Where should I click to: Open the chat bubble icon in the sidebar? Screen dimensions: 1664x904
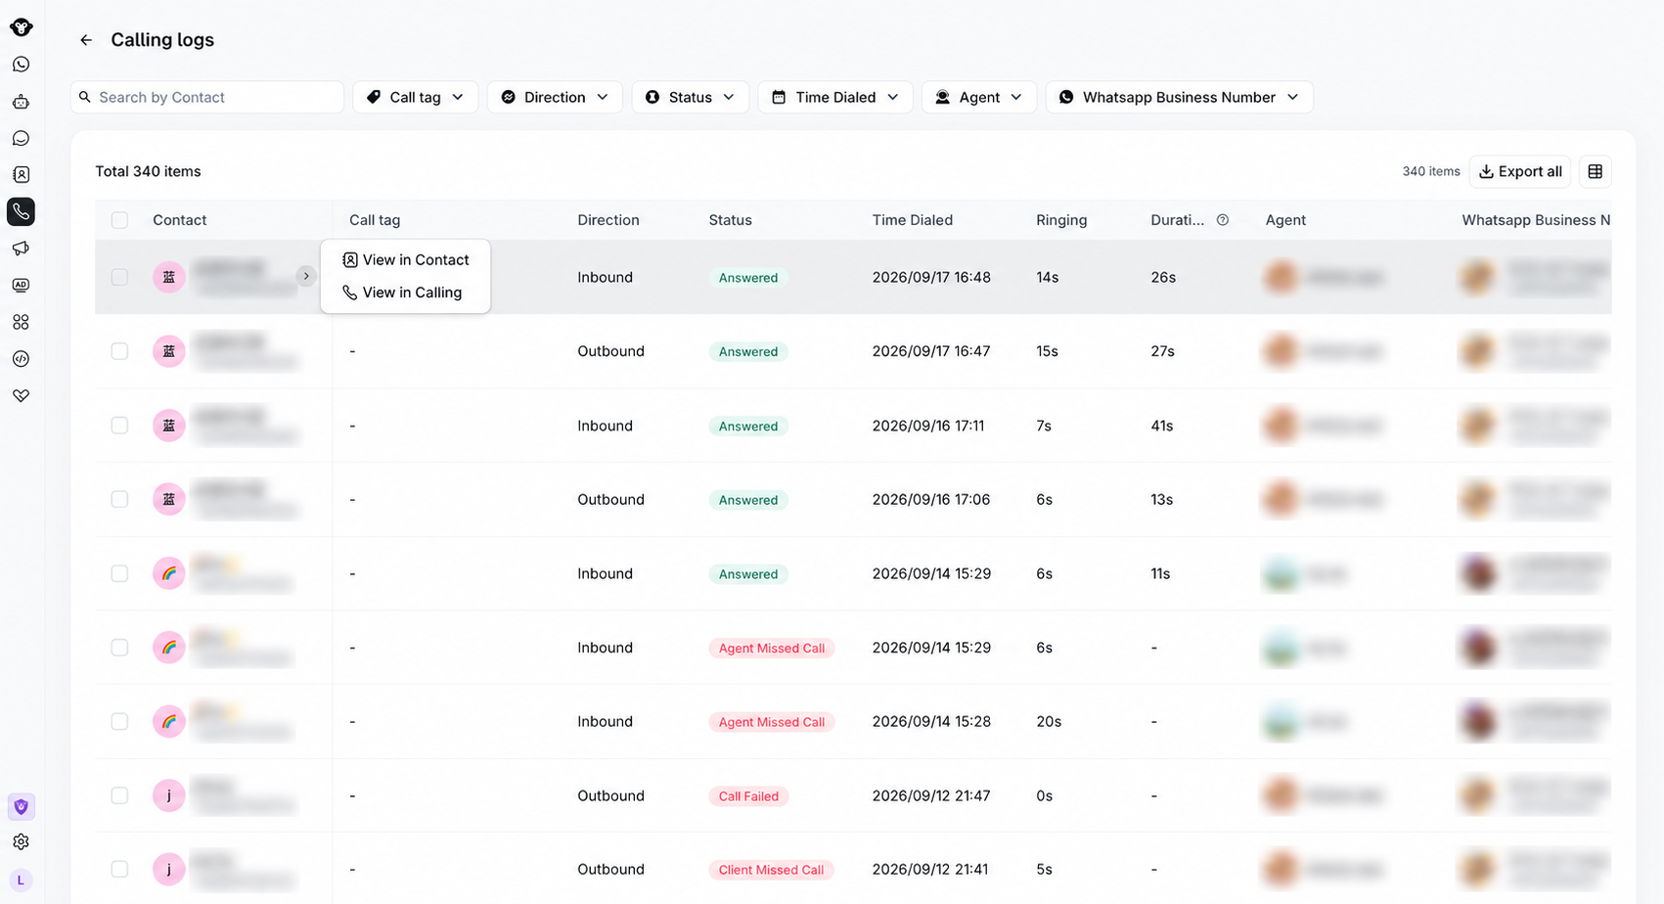tap(21, 138)
